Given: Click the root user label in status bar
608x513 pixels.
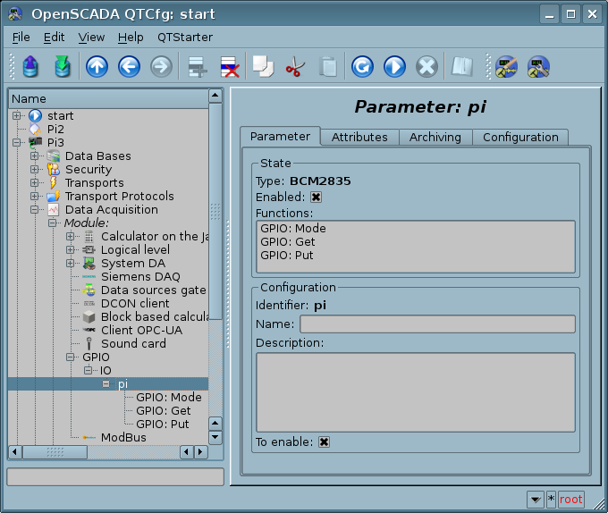Looking at the screenshot, I should [570, 500].
